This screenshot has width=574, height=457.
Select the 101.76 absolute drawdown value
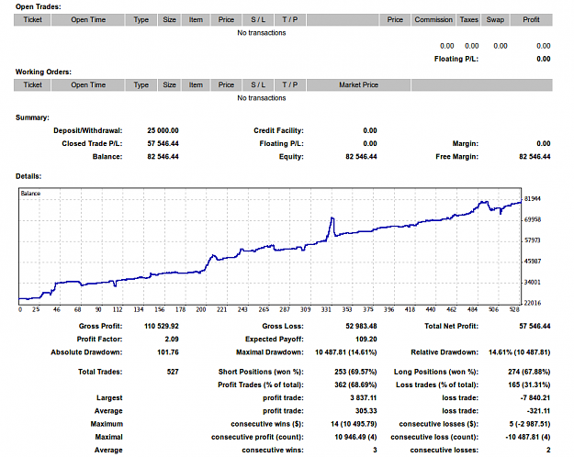(x=168, y=352)
